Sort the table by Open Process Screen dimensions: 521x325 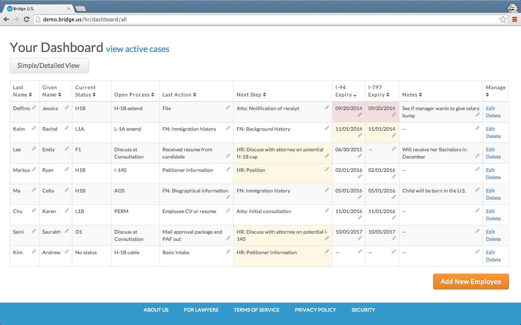tap(134, 95)
